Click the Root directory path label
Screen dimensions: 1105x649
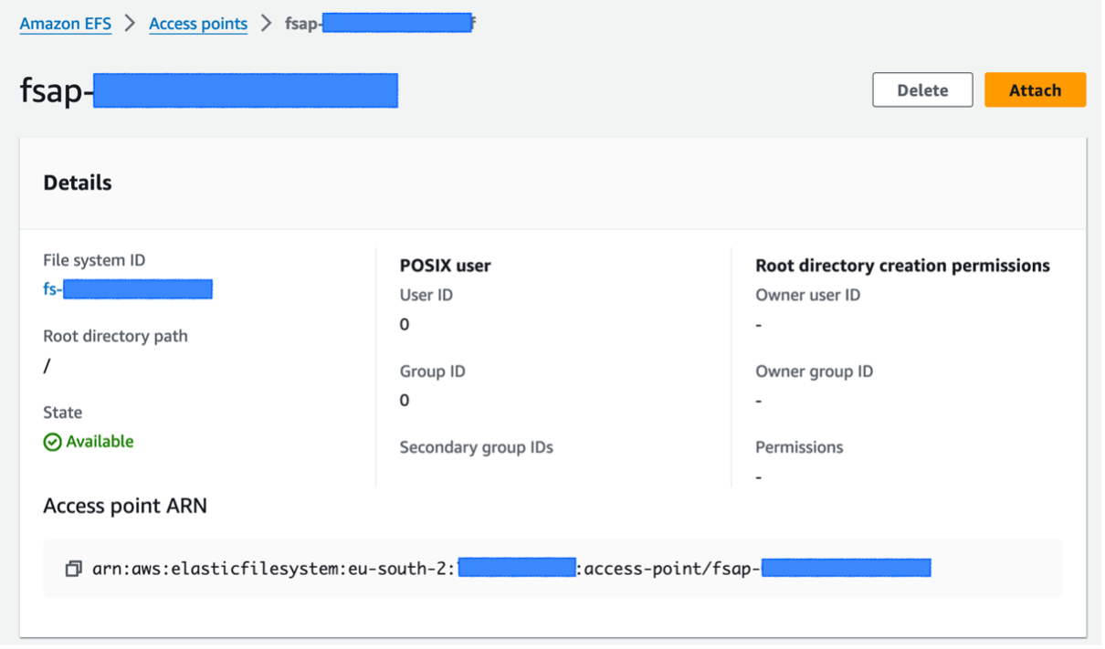[115, 336]
